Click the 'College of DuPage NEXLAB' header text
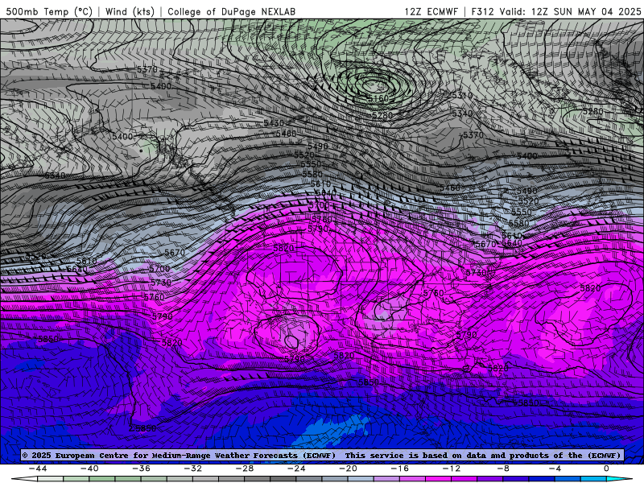The width and height of the screenshot is (644, 483). click(x=231, y=11)
